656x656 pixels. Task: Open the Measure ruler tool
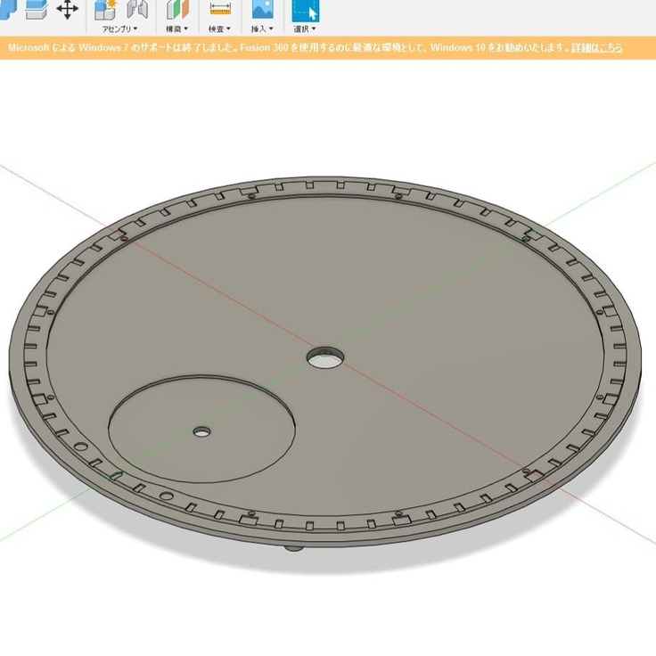tap(219, 9)
